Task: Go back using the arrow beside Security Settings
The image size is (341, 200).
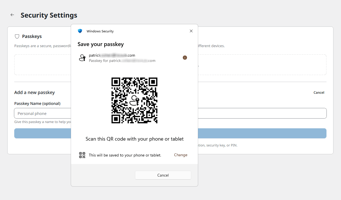Action: tap(12, 15)
